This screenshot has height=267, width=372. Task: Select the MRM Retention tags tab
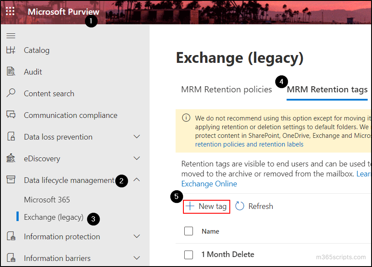pos(327,90)
